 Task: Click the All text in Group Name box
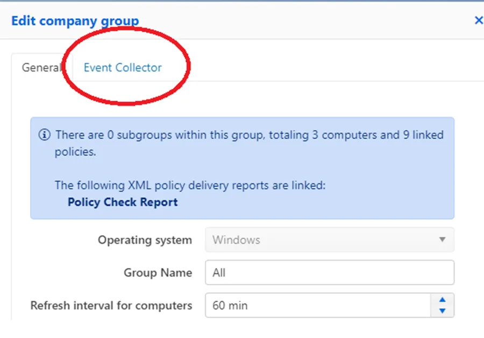219,273
